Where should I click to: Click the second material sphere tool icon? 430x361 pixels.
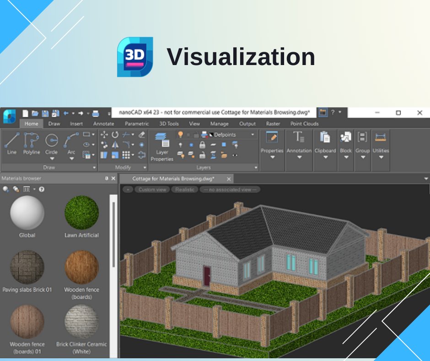16,189
